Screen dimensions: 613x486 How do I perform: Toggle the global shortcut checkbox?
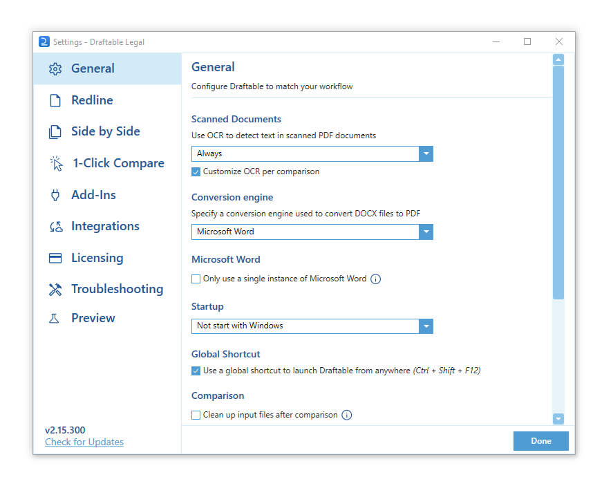coord(196,371)
